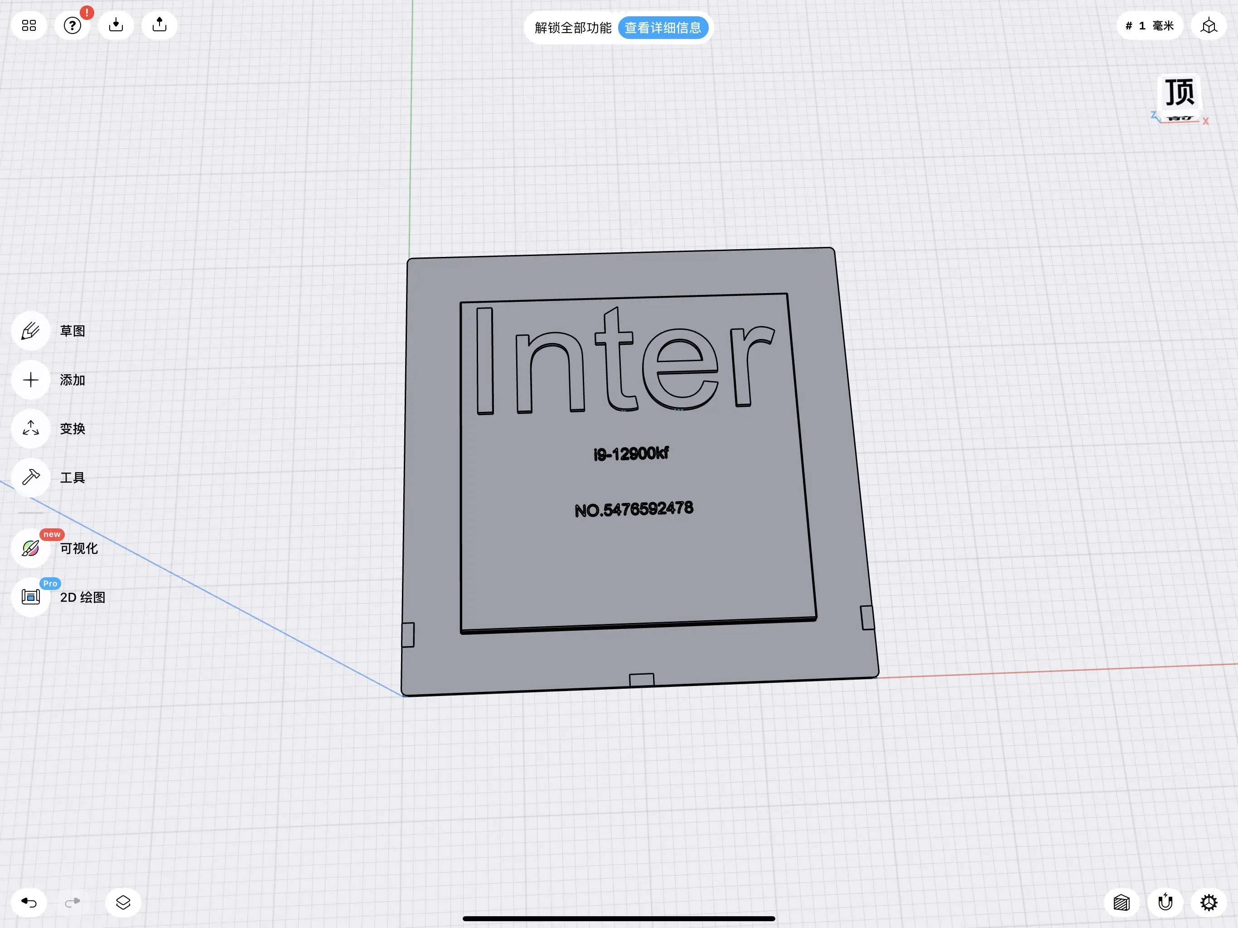Open the Tools (工具) hammer icon

point(31,478)
